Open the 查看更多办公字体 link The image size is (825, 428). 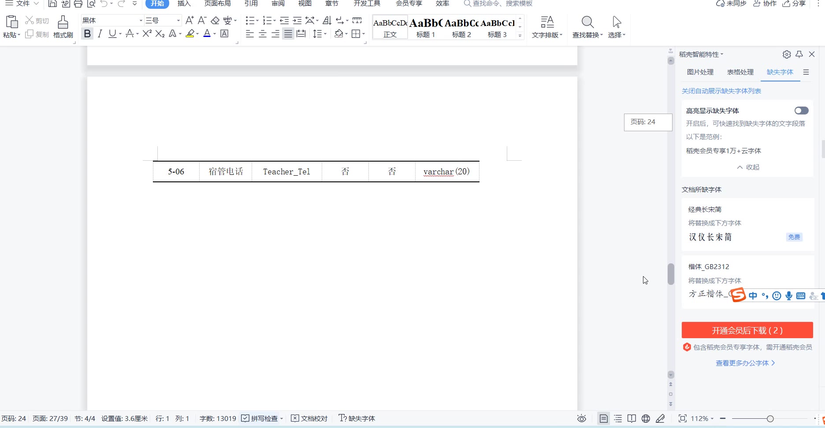click(x=745, y=363)
